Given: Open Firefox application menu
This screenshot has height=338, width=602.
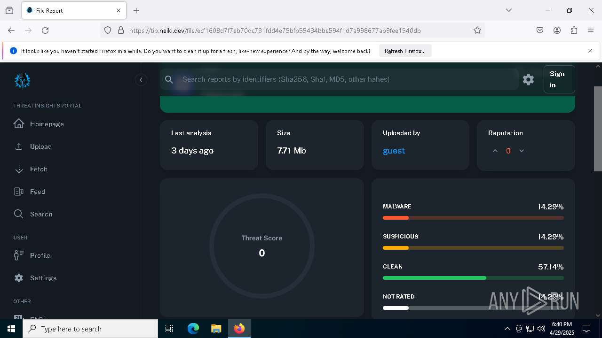Looking at the screenshot, I should [591, 30].
